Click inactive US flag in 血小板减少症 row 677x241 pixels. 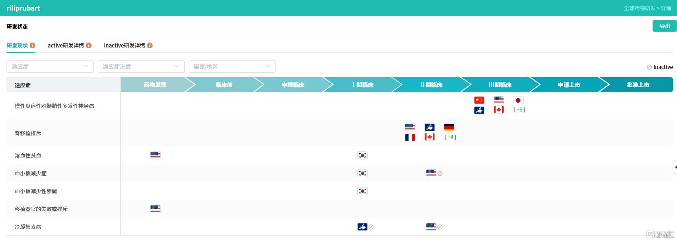[x=431, y=173]
